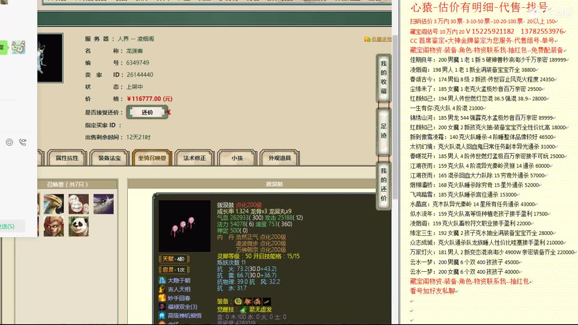
Task: Click the fourth dark equipment icon
Action: 267,301
